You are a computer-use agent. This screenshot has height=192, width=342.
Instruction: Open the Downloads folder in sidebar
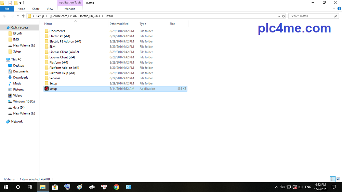(x=21, y=78)
